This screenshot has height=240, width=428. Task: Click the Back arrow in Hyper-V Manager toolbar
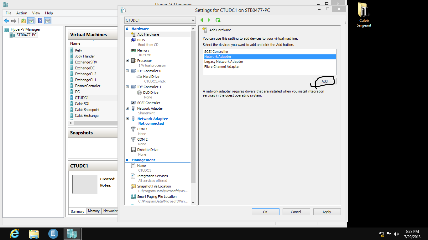coord(7,21)
